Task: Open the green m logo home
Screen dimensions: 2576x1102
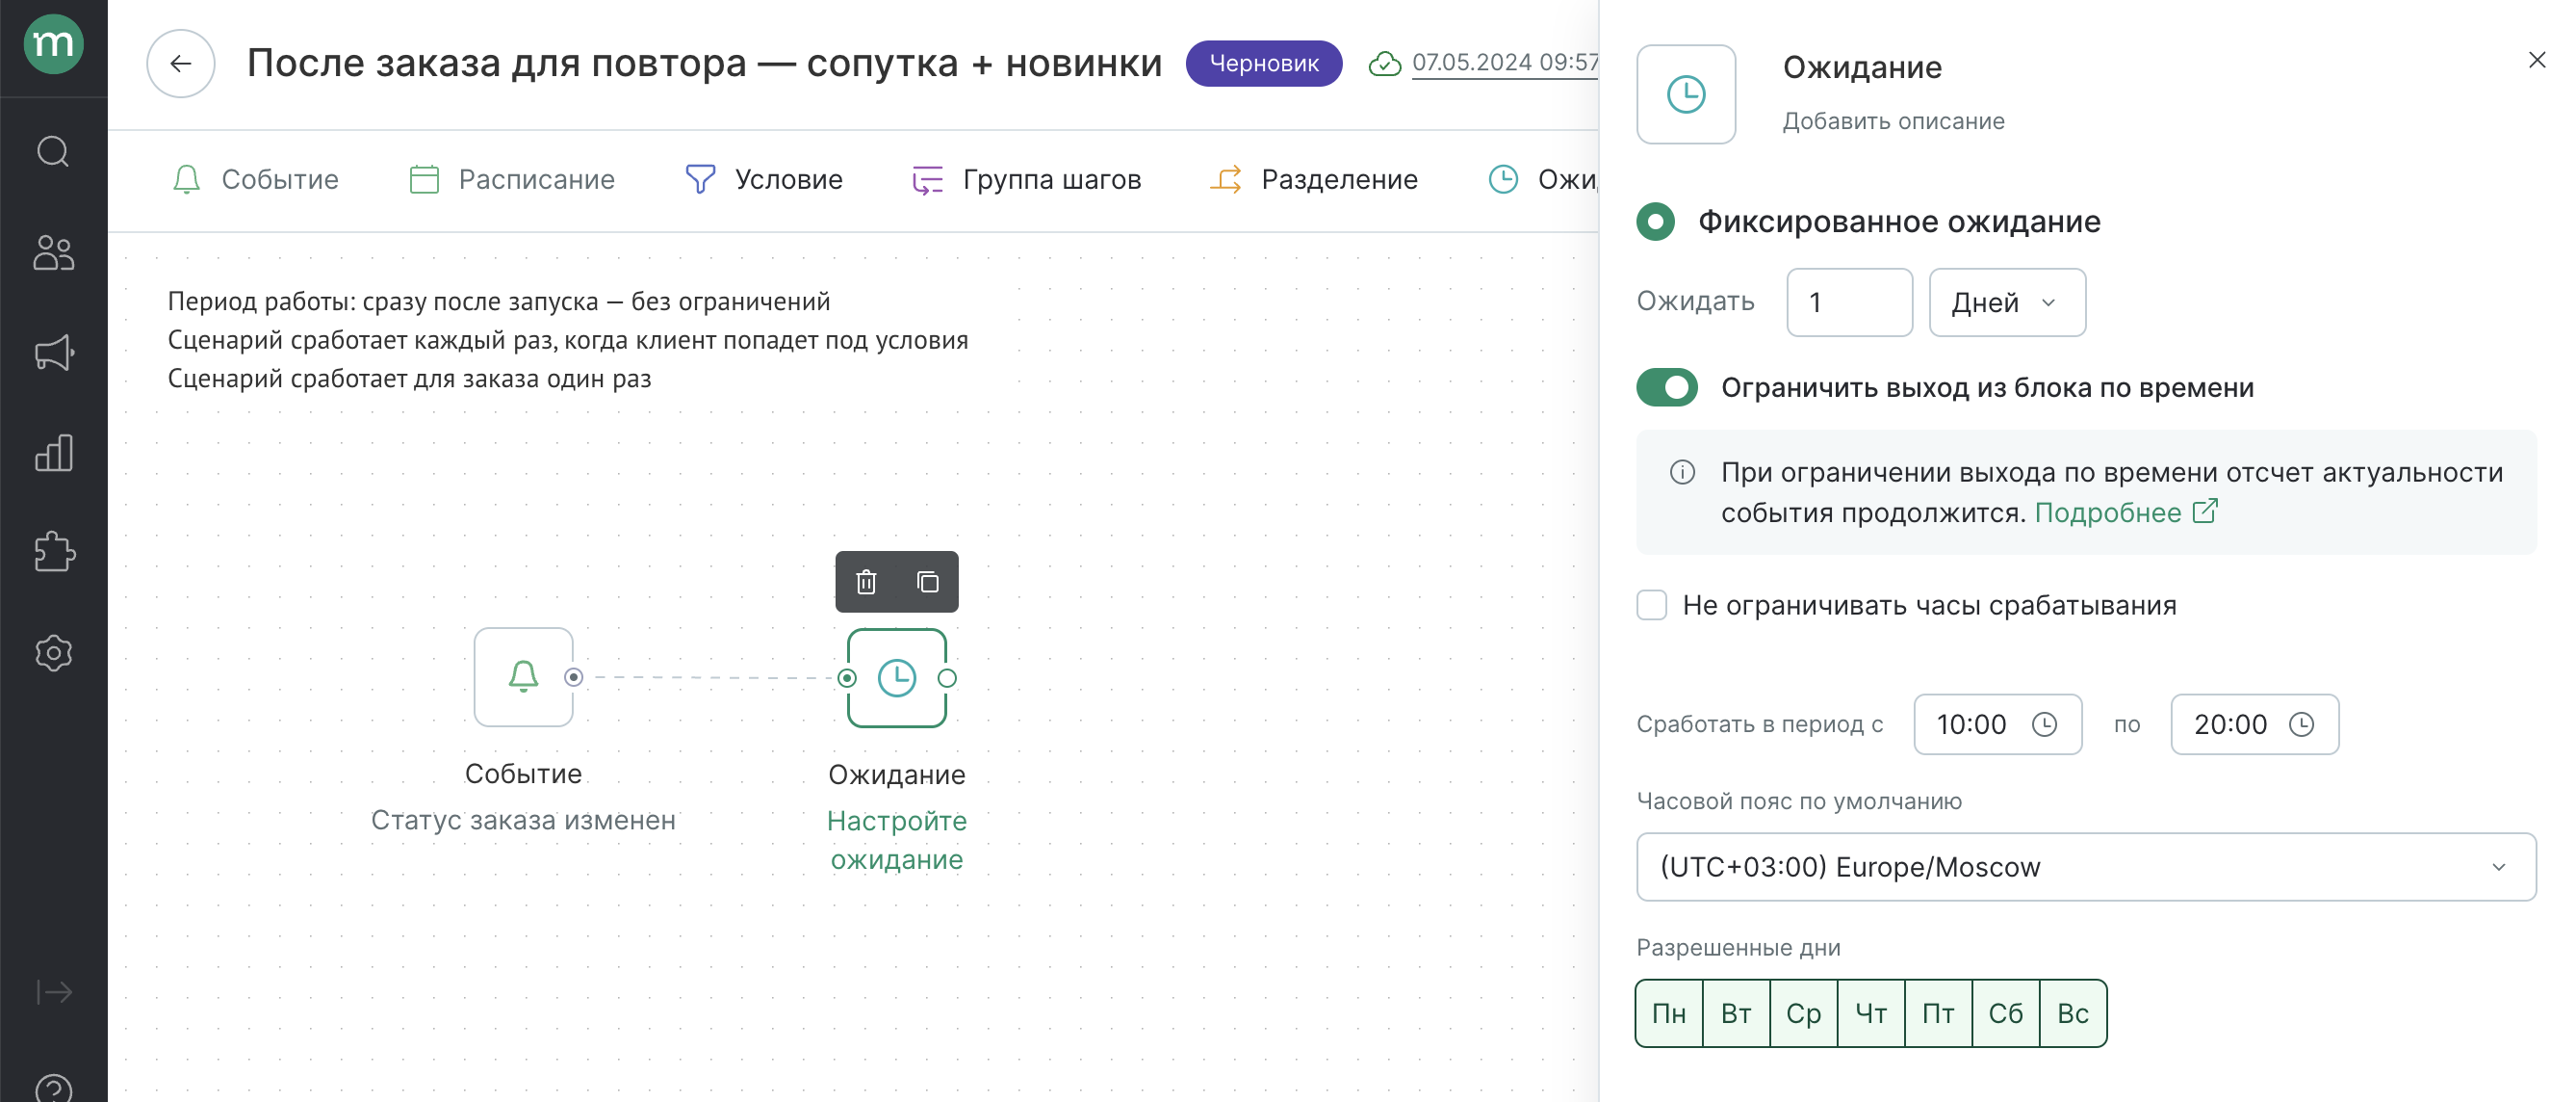Action: pyautogui.click(x=53, y=44)
